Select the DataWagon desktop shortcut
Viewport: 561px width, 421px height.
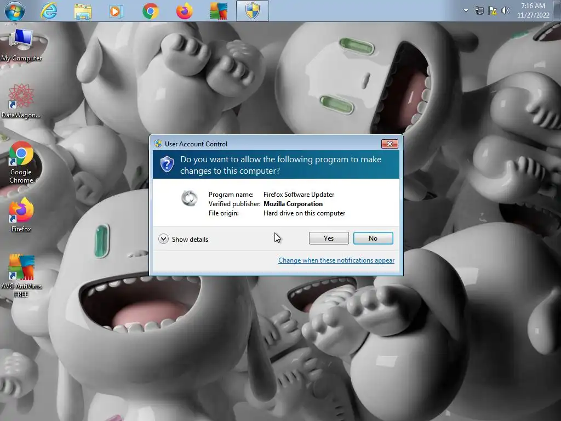click(21, 101)
